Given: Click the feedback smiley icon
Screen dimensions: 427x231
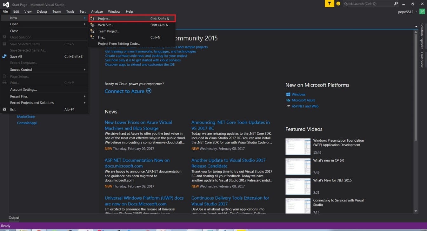Looking at the screenshot, I should pos(338,3).
